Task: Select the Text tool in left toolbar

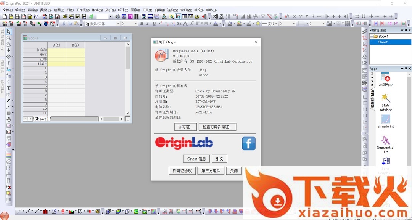Action: click(x=8, y=88)
